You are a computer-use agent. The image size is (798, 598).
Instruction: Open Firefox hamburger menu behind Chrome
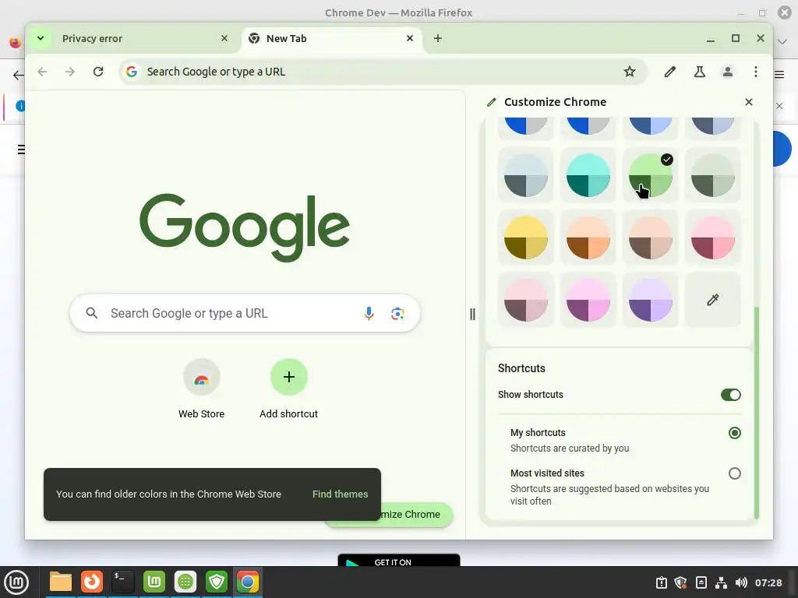(779, 75)
